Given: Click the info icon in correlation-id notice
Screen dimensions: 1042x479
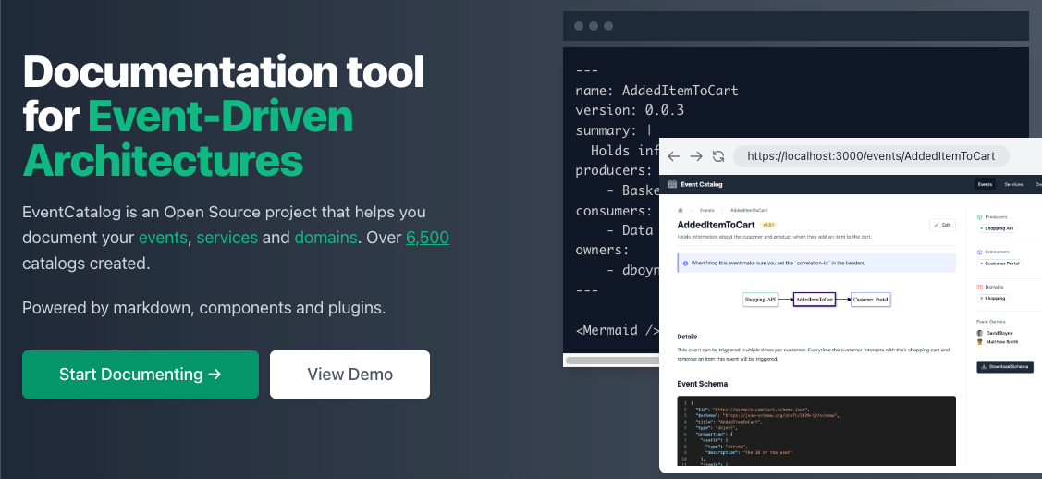Looking at the screenshot, I should point(685,264).
